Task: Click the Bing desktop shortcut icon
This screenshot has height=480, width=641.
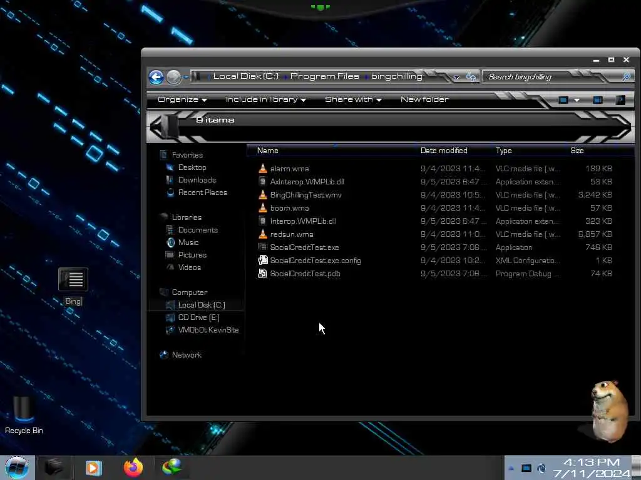Action: point(73,279)
